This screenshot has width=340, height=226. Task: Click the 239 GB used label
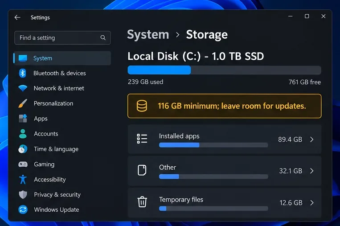pos(146,82)
